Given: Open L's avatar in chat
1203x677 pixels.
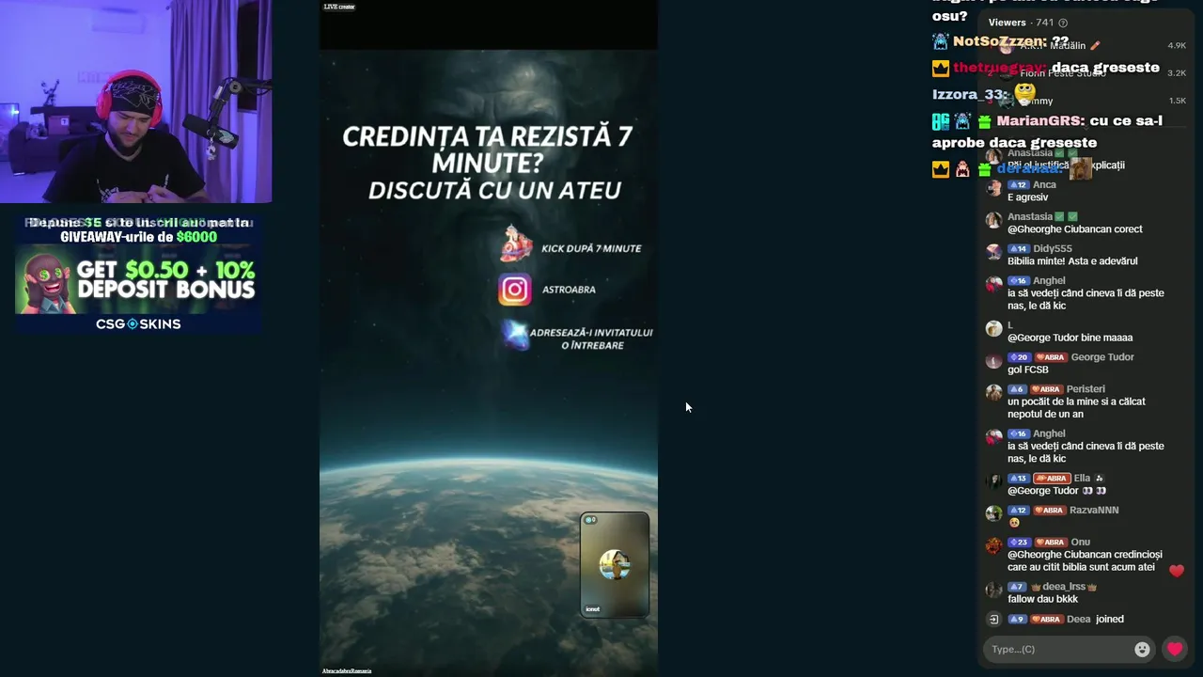Looking at the screenshot, I should pos(993,328).
